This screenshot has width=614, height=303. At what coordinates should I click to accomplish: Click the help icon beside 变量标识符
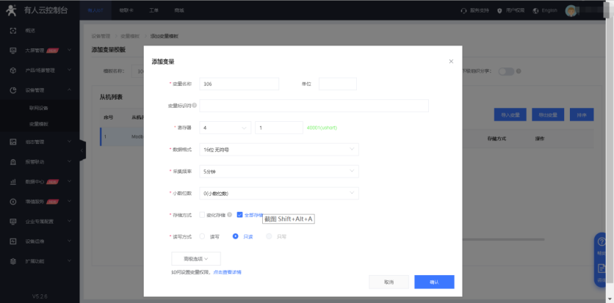pyautogui.click(x=195, y=106)
